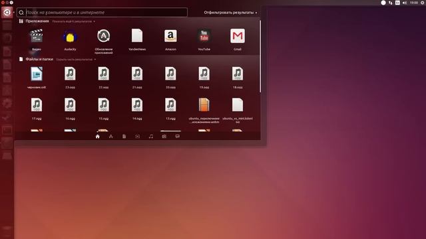The image size is (426, 239).
Task: Switch to the Music lens
Action: 151,136
